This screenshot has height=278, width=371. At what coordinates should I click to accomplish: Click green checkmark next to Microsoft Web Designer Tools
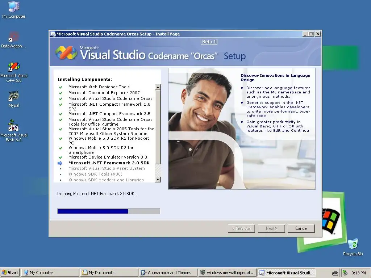(61, 87)
